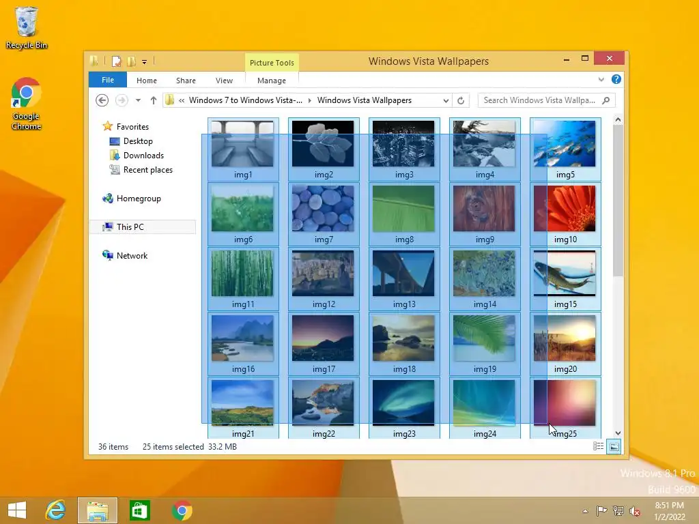This screenshot has height=524, width=699.
Task: Go up one folder level
Action: [x=154, y=100]
